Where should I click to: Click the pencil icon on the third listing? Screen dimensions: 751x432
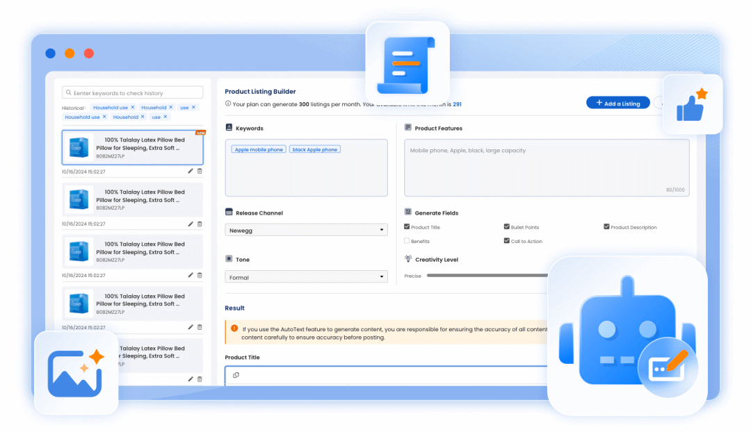tap(191, 276)
